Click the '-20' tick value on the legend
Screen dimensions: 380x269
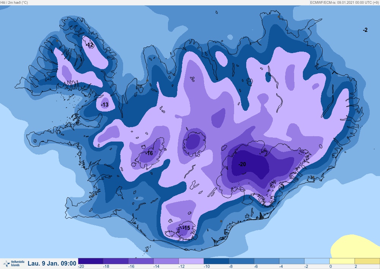(x=81, y=267)
